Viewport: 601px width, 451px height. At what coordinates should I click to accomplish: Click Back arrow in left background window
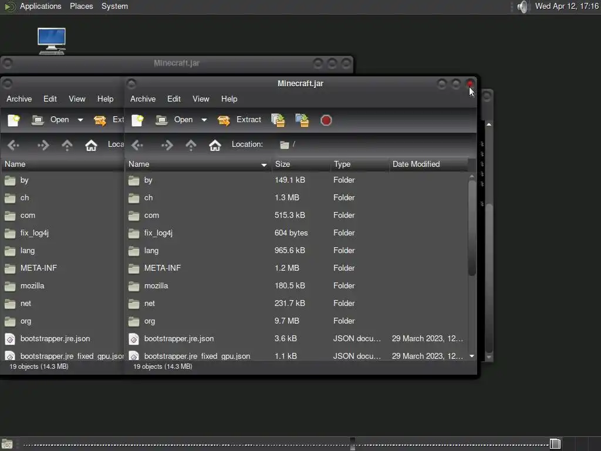[13, 145]
